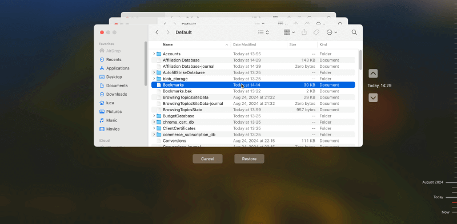Viewport: 457px width, 224px height.
Task: Click the Cancel button
Action: pyautogui.click(x=207, y=159)
